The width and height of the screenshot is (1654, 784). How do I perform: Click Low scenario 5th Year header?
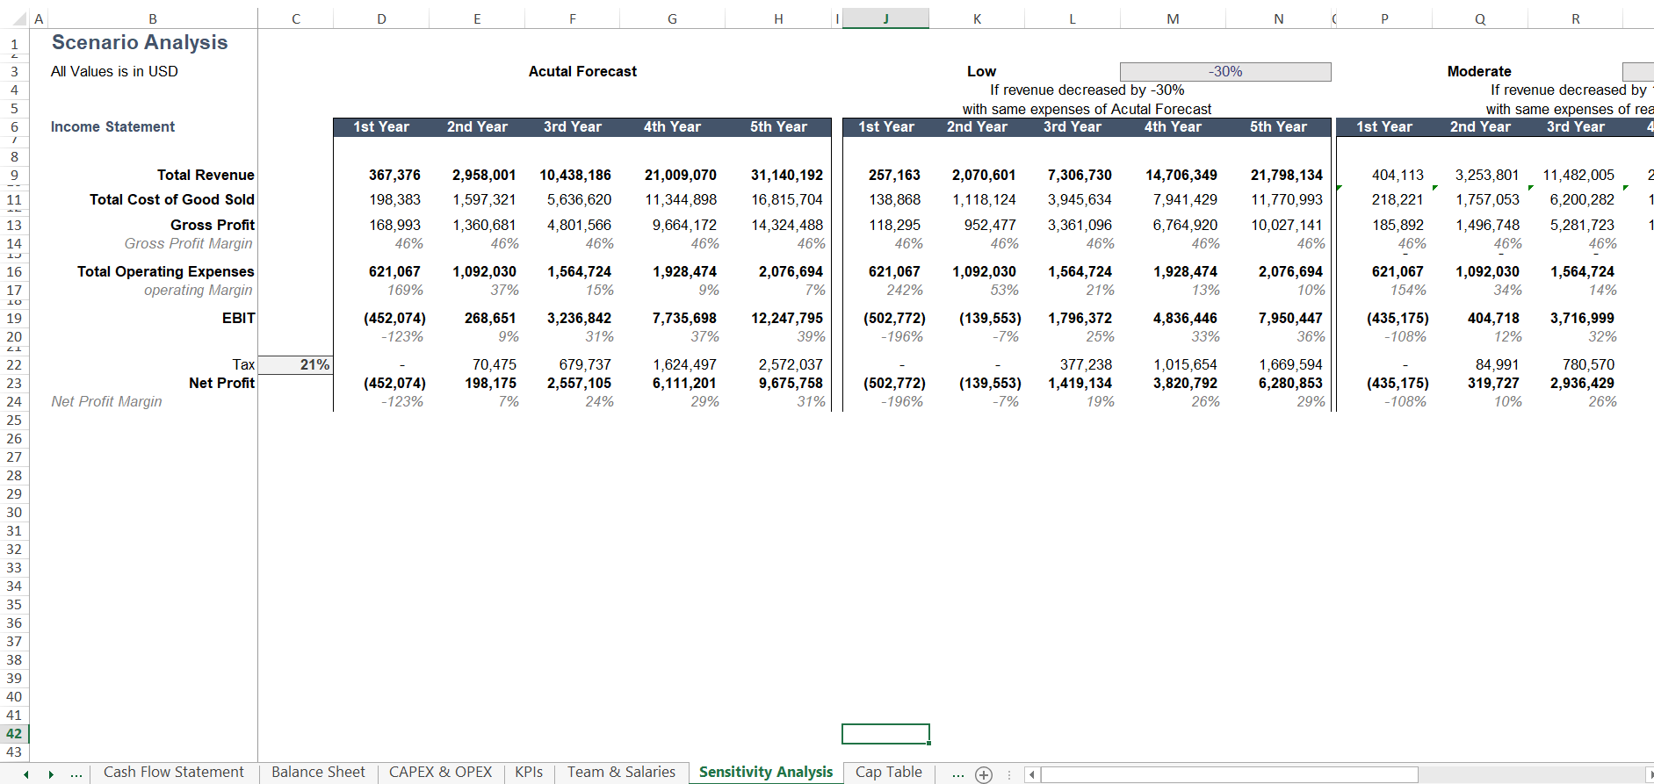pyautogui.click(x=1278, y=126)
